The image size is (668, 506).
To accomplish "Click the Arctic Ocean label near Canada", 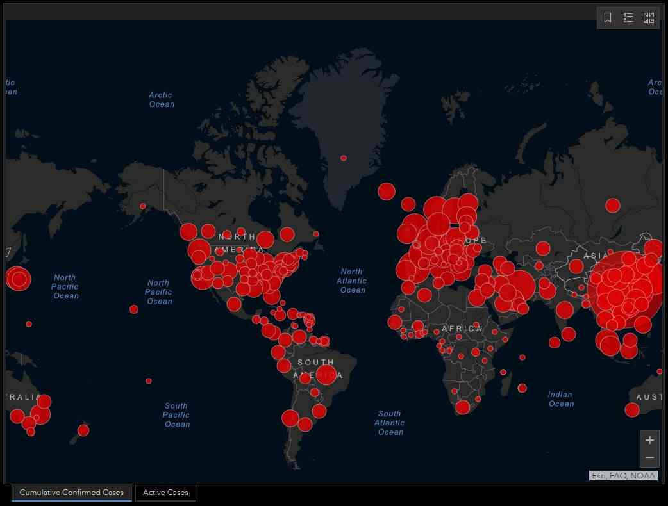I will (161, 100).
